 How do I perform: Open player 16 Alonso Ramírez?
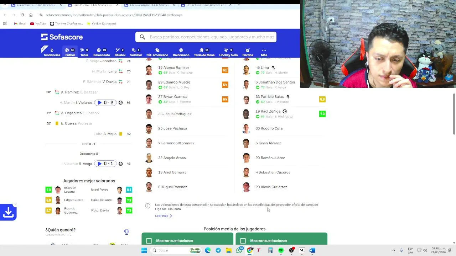pyautogui.click(x=173, y=68)
